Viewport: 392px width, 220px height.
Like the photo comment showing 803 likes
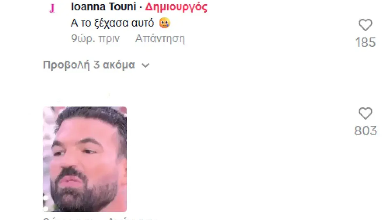tap(365, 114)
